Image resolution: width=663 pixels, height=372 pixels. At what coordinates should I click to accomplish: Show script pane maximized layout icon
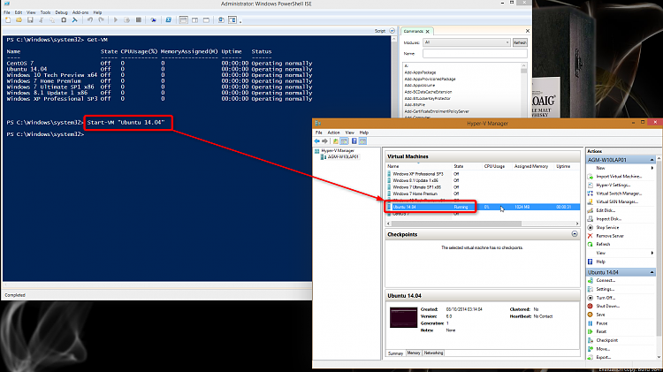(x=206, y=19)
